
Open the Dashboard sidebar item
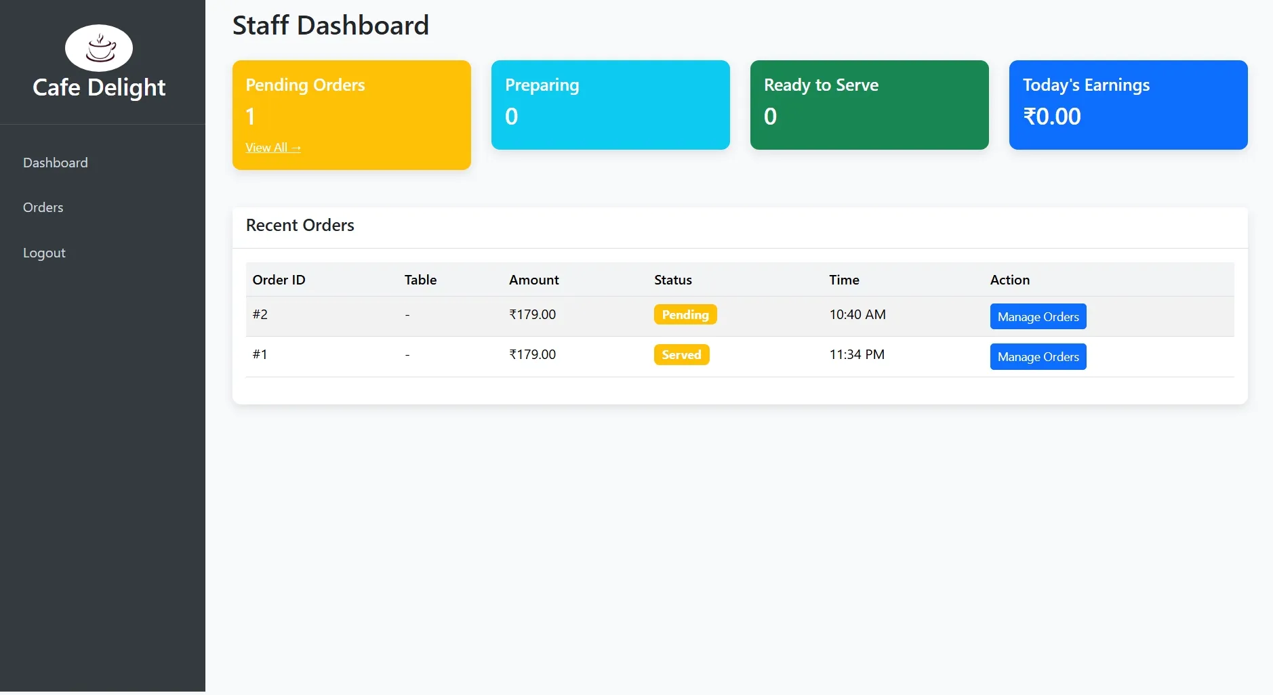(56, 163)
